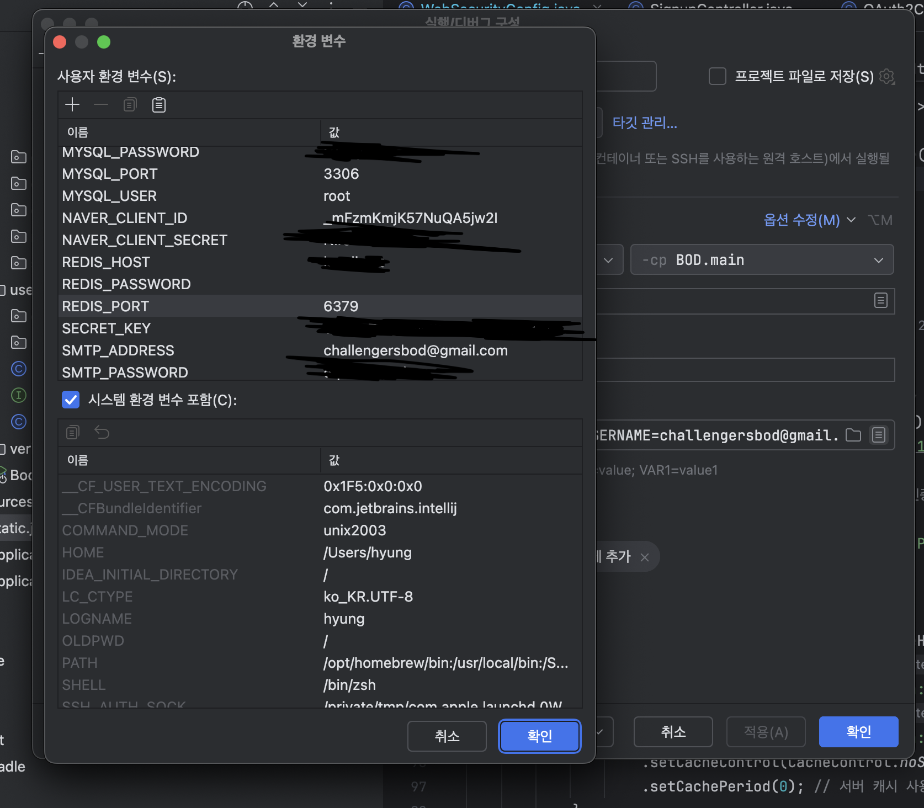Select the LC_CTYPE system variable row

tap(320, 597)
